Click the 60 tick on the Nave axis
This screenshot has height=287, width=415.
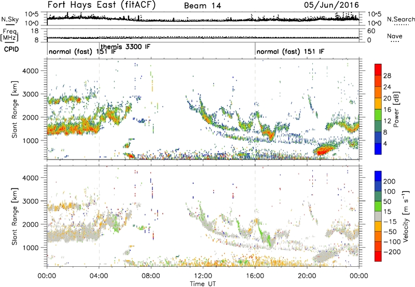[x=371, y=31]
